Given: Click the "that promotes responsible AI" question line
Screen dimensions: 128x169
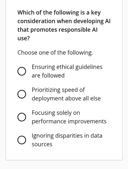Looking at the screenshot, I should [58, 30].
